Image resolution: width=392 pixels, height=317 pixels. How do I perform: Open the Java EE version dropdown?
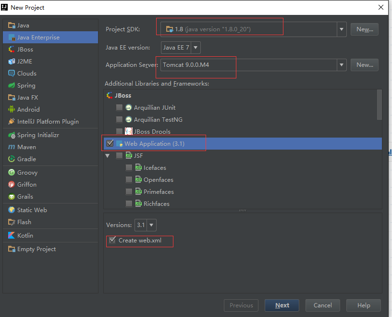click(196, 47)
